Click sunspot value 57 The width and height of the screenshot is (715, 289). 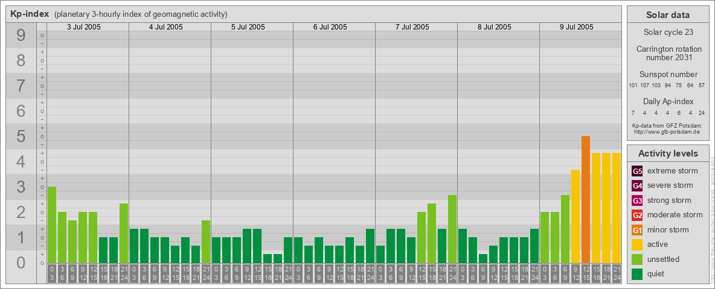click(x=701, y=85)
